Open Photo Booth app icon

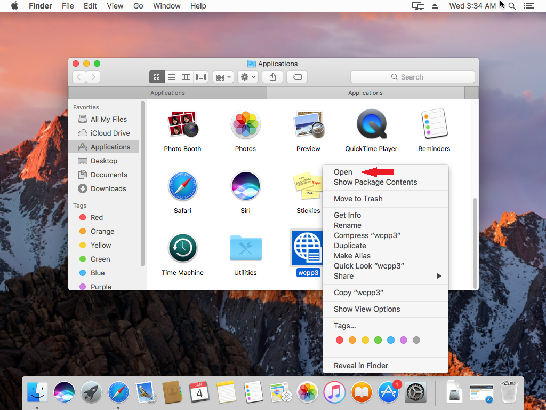(182, 124)
